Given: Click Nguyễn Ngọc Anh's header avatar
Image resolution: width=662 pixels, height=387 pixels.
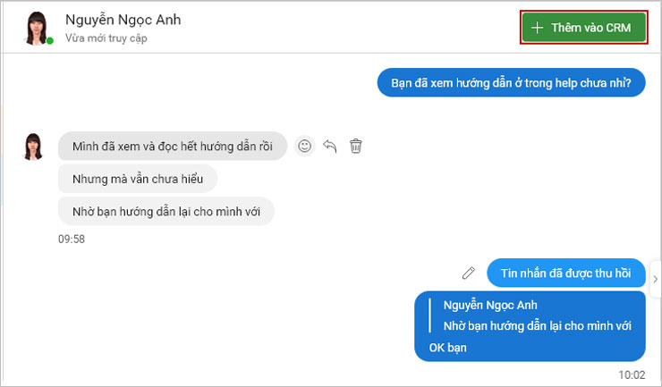Looking at the screenshot, I should tap(37, 29).
